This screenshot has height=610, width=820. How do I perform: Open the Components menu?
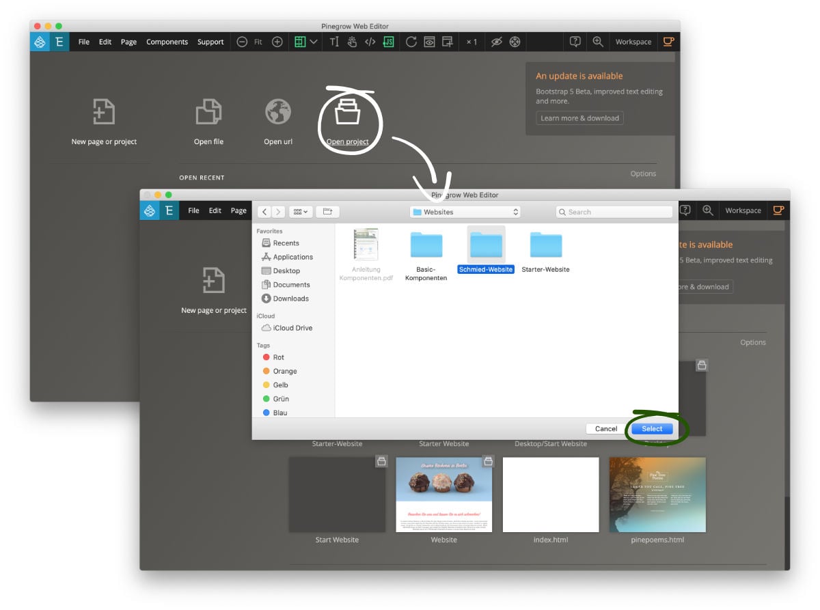[x=167, y=42]
